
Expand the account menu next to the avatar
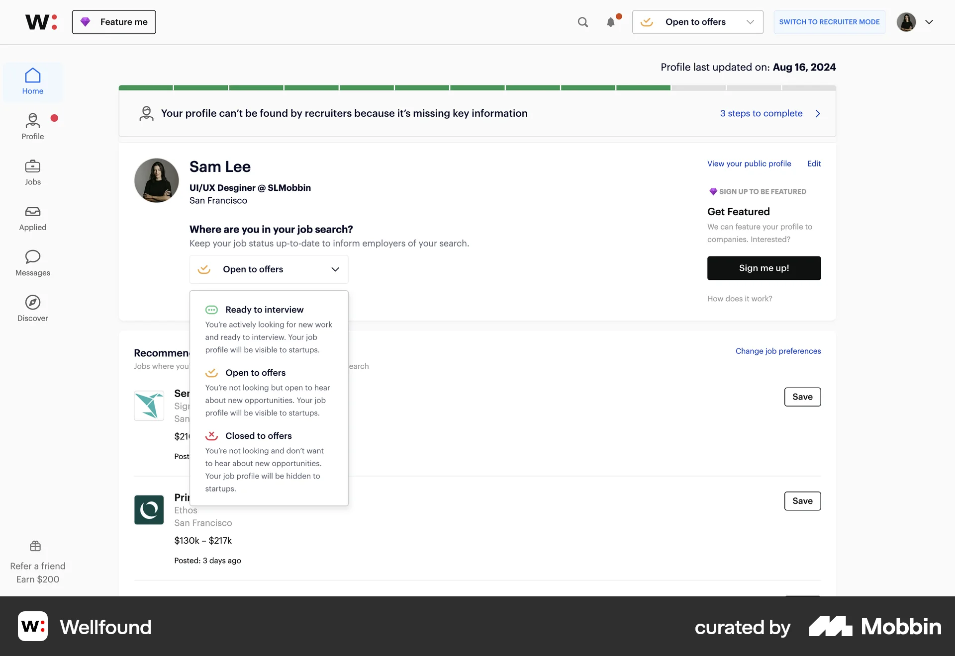click(930, 22)
